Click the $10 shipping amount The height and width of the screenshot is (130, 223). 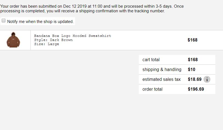click(191, 69)
